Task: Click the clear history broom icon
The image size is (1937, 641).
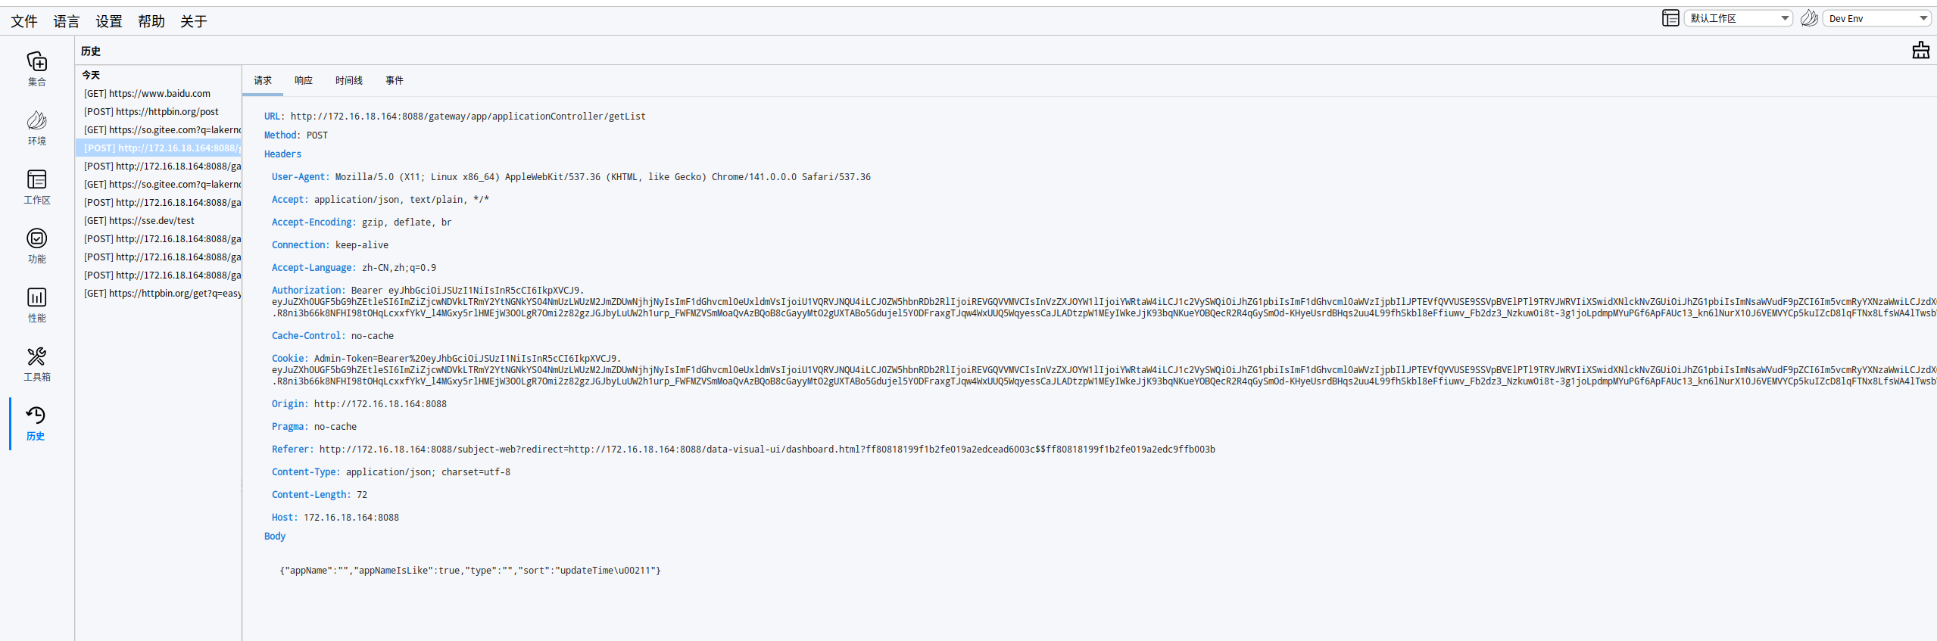Action: (x=1920, y=51)
